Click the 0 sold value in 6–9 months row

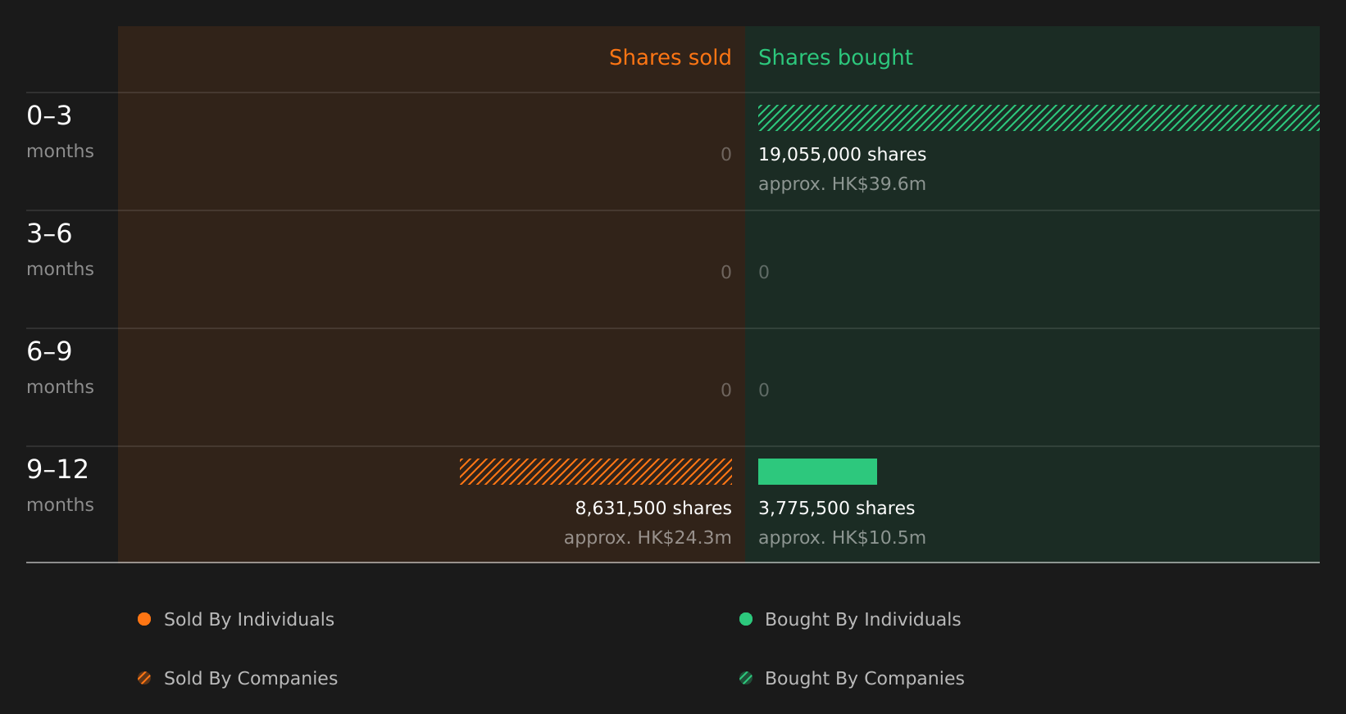coord(726,391)
